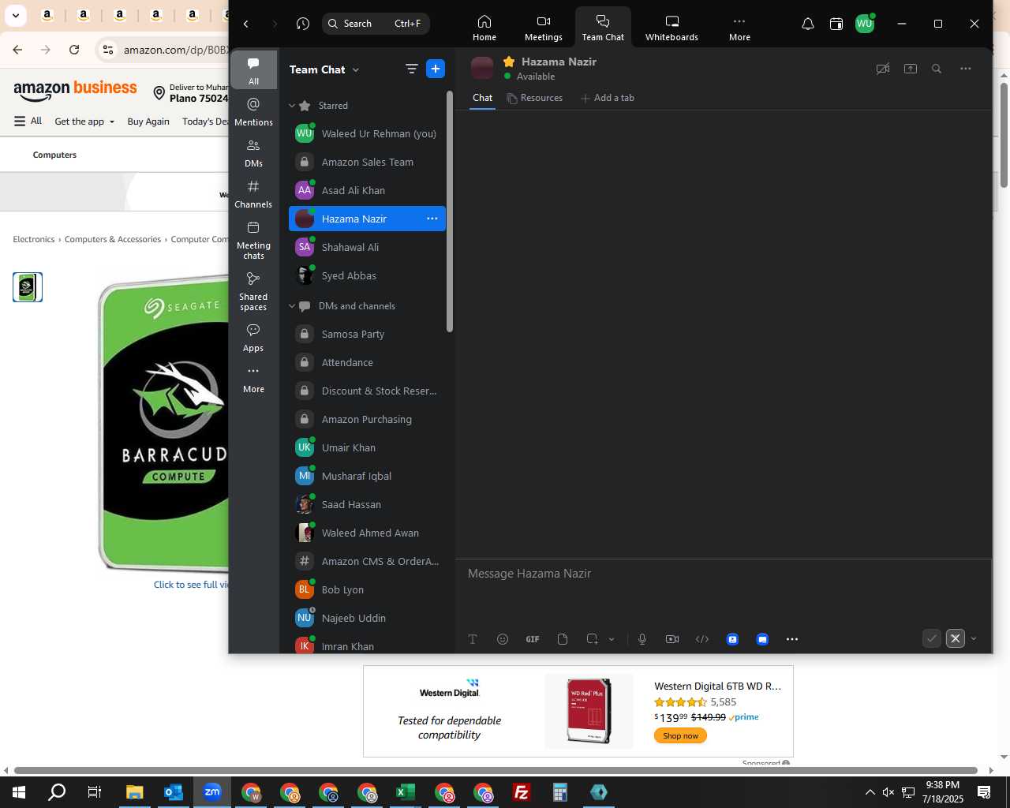Open chat header more options ellipsis
Image resolution: width=1010 pixels, height=808 pixels.
(x=965, y=69)
